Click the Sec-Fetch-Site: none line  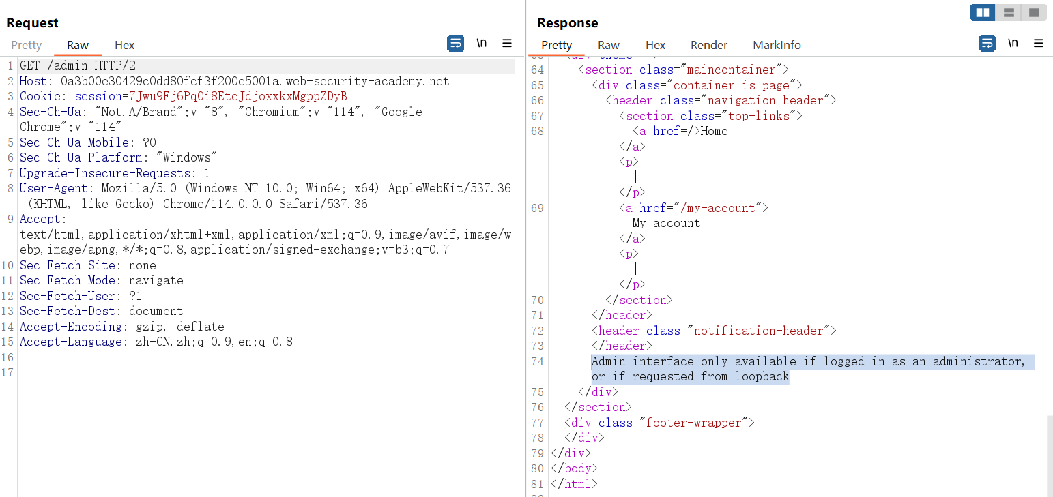pos(88,265)
